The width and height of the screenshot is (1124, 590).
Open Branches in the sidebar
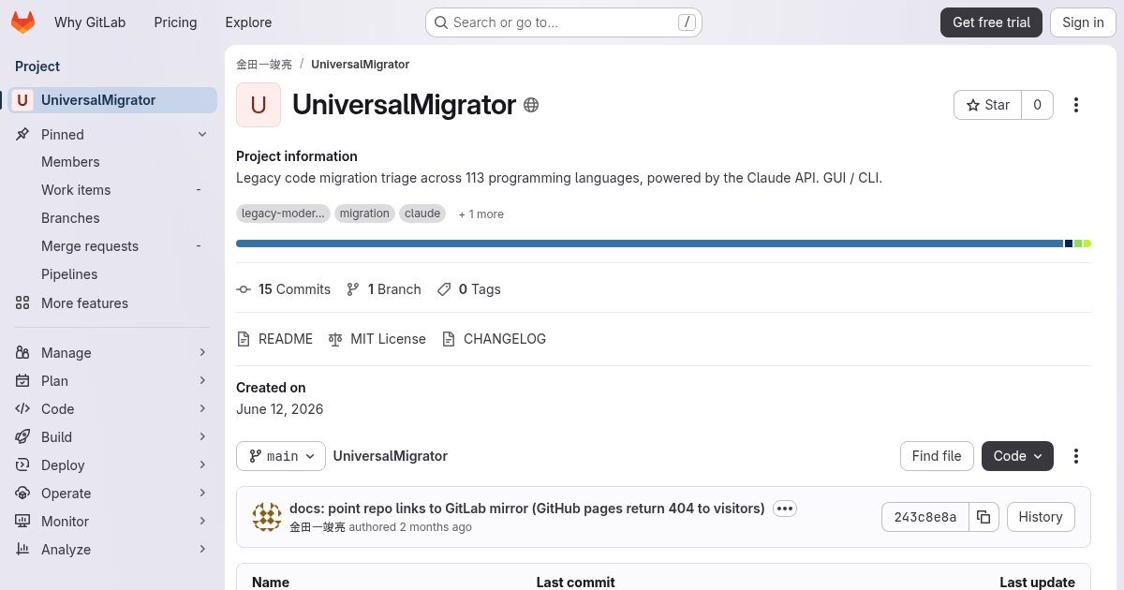pos(112,218)
